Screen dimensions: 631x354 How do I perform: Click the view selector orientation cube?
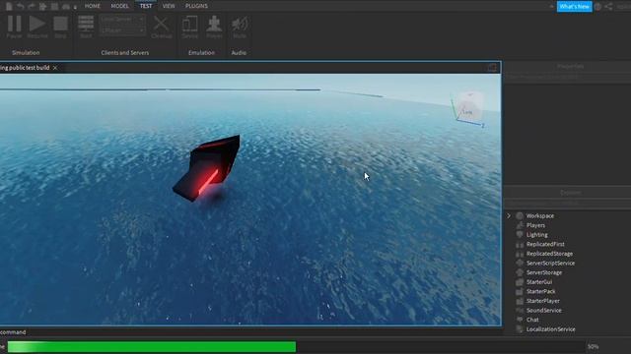[469, 107]
